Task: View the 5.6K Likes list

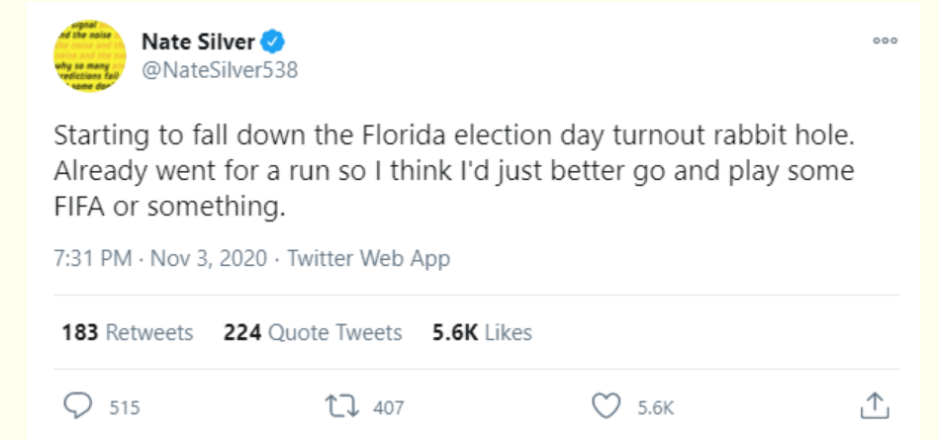Action: point(482,332)
